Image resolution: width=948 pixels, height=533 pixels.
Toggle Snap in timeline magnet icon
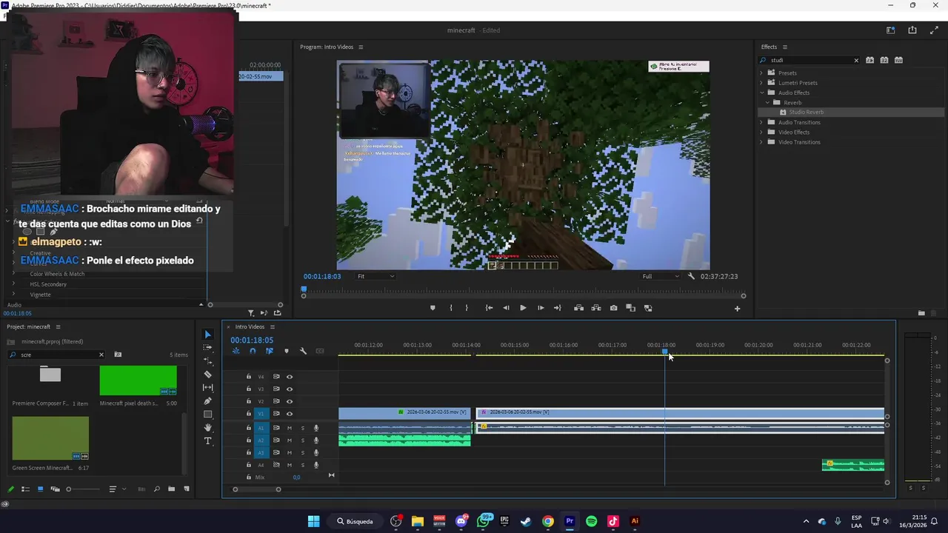(x=253, y=351)
